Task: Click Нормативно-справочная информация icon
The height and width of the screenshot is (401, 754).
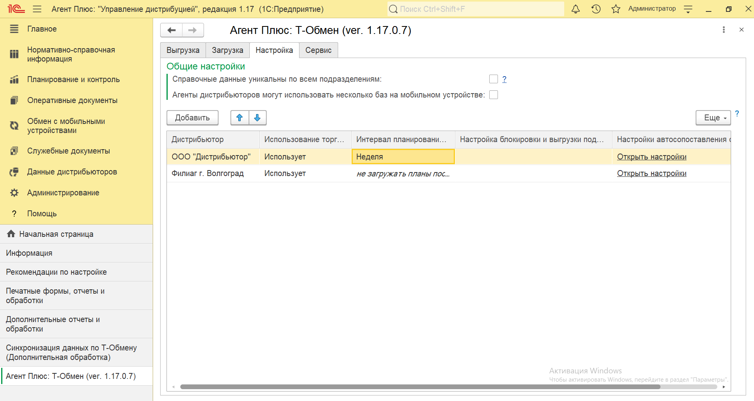Action: (x=14, y=54)
